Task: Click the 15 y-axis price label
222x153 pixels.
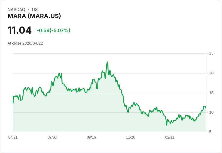Action: [x=211, y=93]
